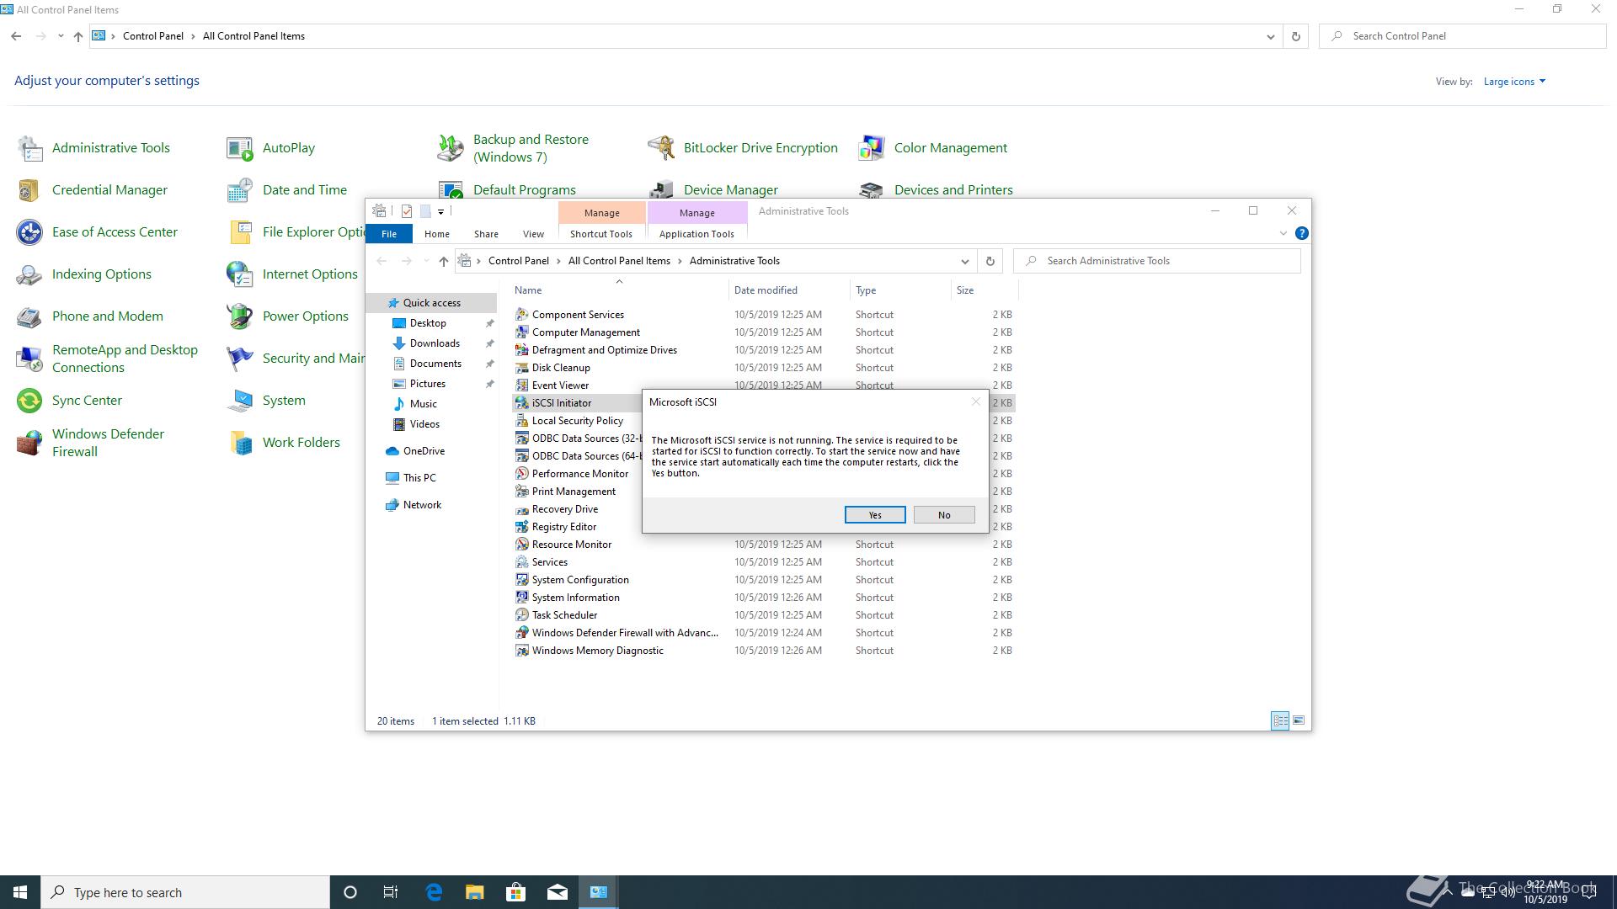Click No in Microsoft iSCSI dialog
The height and width of the screenshot is (909, 1617).
coord(943,515)
